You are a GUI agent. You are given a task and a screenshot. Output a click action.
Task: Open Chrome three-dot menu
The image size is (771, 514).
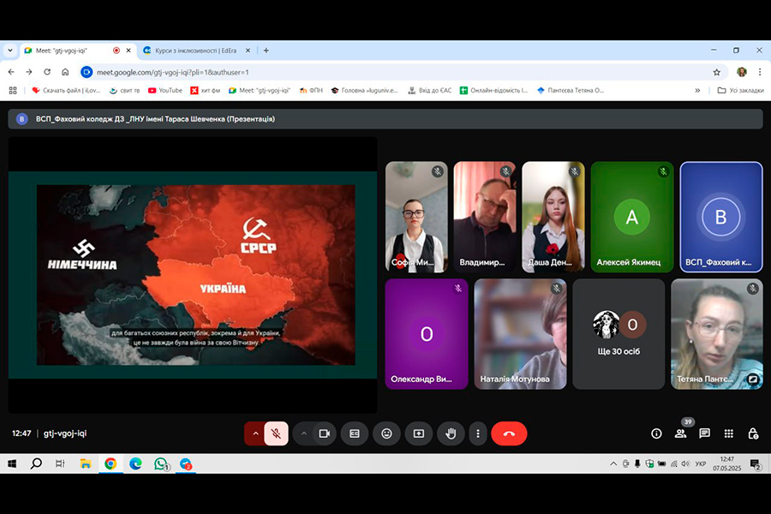point(760,72)
